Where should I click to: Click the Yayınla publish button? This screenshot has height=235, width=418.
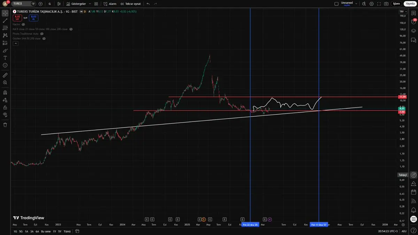tap(410, 3)
